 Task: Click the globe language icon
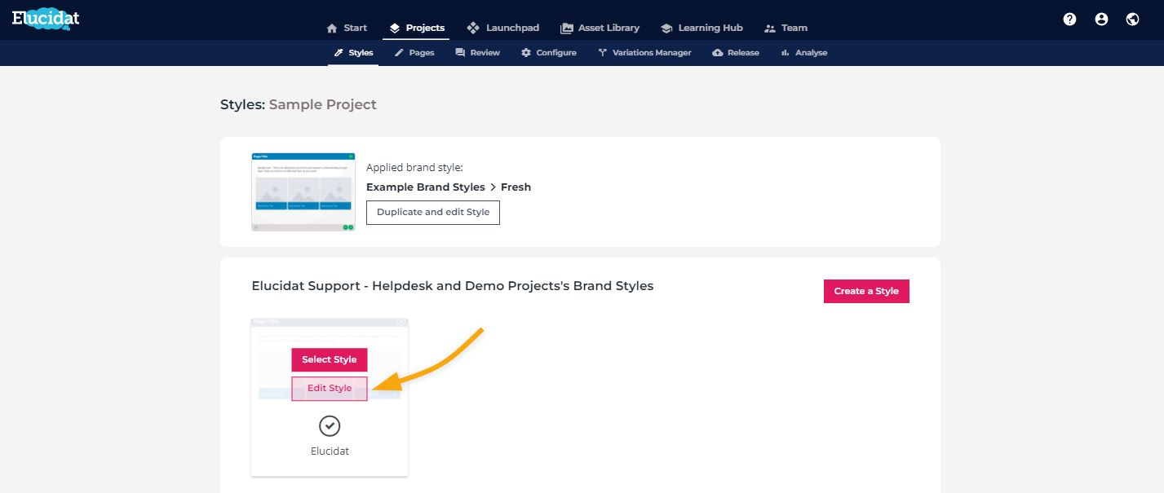(1133, 20)
